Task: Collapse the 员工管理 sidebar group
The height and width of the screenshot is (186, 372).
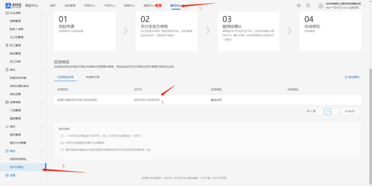Action: tap(42, 45)
